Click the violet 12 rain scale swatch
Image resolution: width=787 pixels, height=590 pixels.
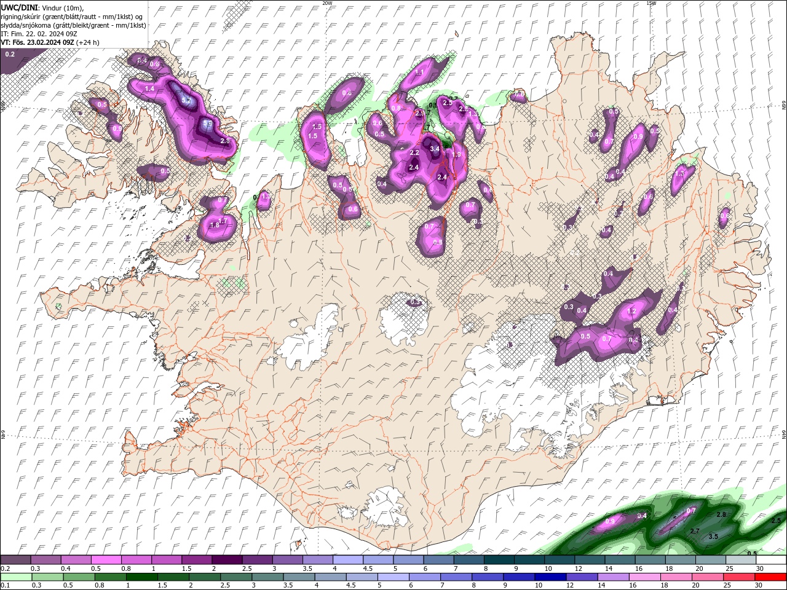point(582,577)
